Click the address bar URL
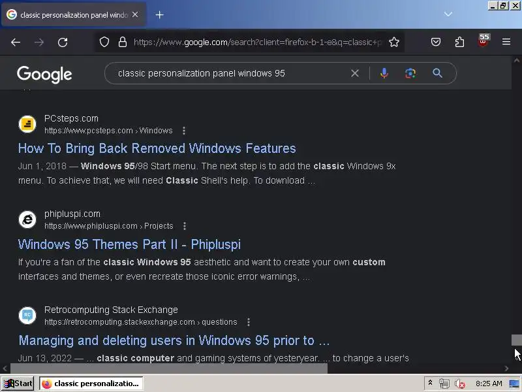 pyautogui.click(x=258, y=42)
